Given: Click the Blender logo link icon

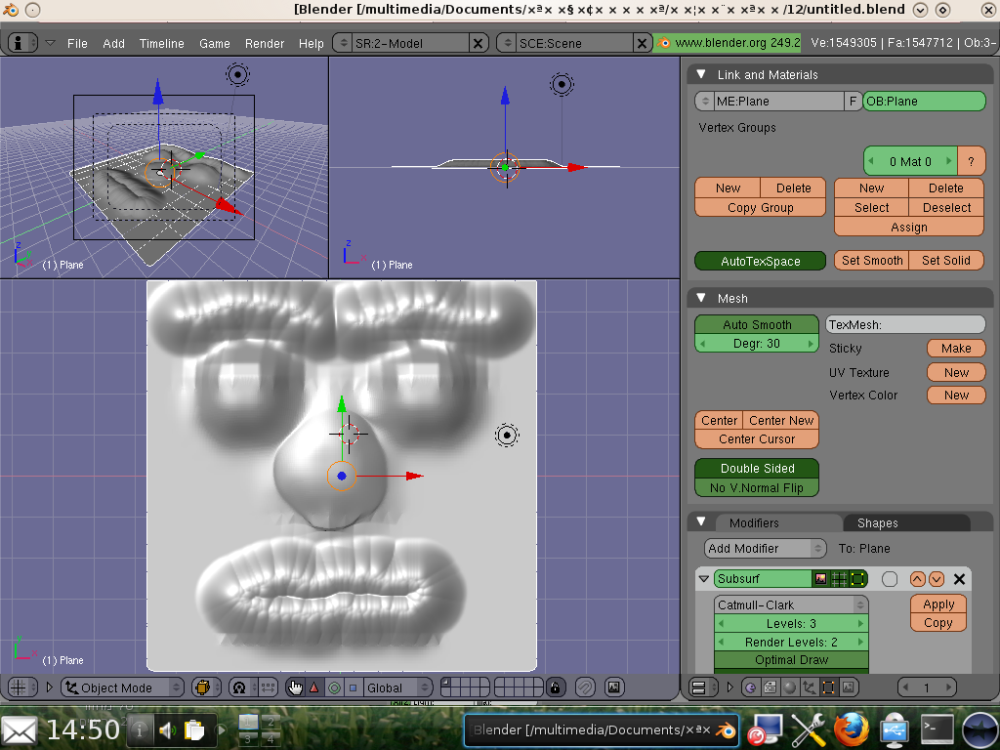Looking at the screenshot, I should 663,43.
